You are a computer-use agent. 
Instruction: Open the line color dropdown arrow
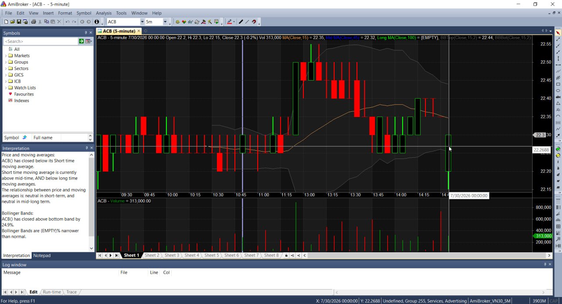click(234, 21)
